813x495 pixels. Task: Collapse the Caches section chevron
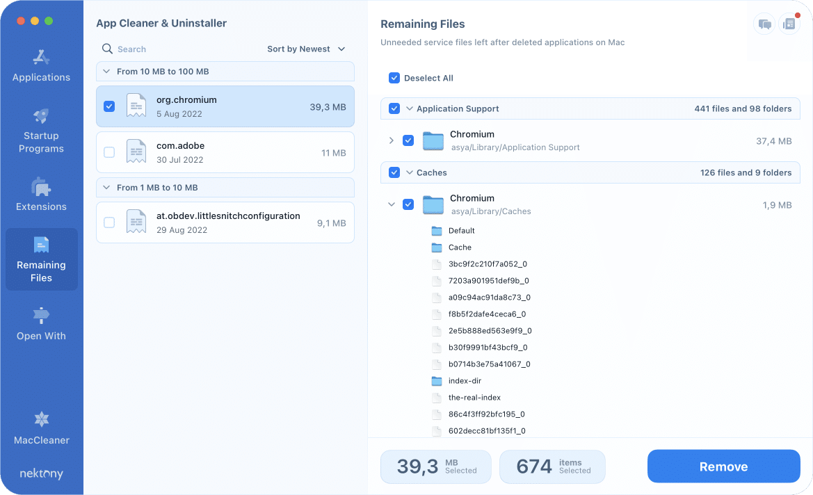[410, 172]
